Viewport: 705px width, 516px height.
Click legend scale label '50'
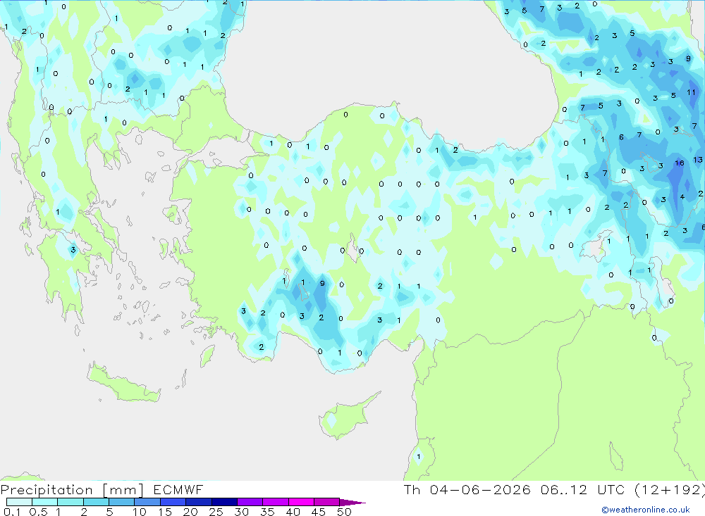pyautogui.click(x=345, y=512)
